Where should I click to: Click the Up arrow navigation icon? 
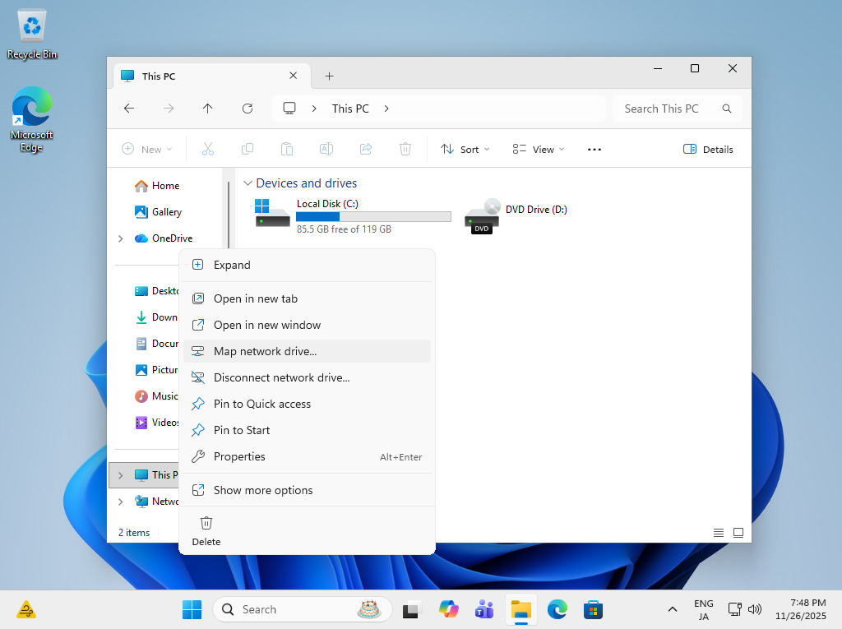point(208,109)
